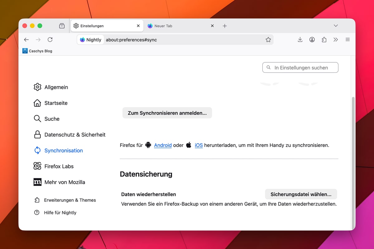Open the extensions puzzle icon in toolbar
The height and width of the screenshot is (249, 374).
[x=324, y=40]
